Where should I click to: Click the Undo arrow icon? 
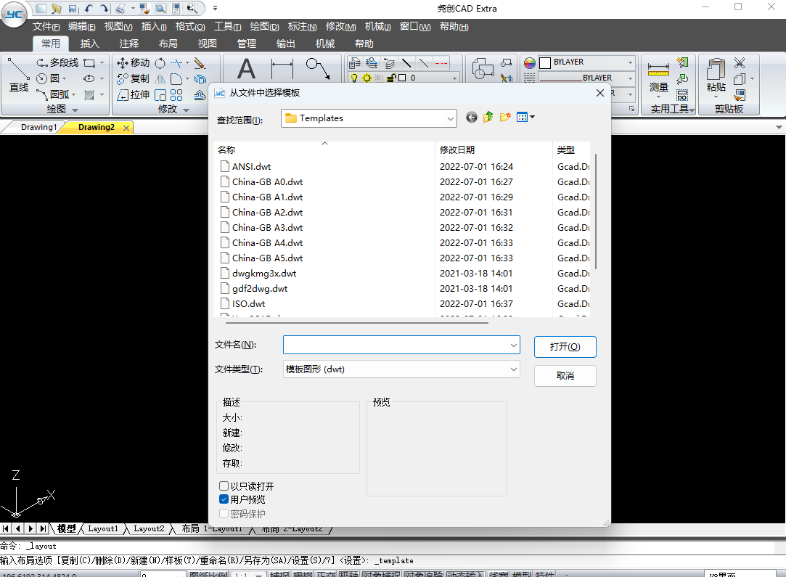point(89,9)
